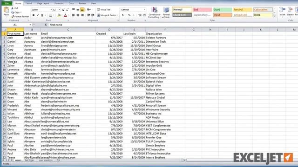Apply the Good cell style
Screen dimensions: 298x167
click(x=223, y=10)
